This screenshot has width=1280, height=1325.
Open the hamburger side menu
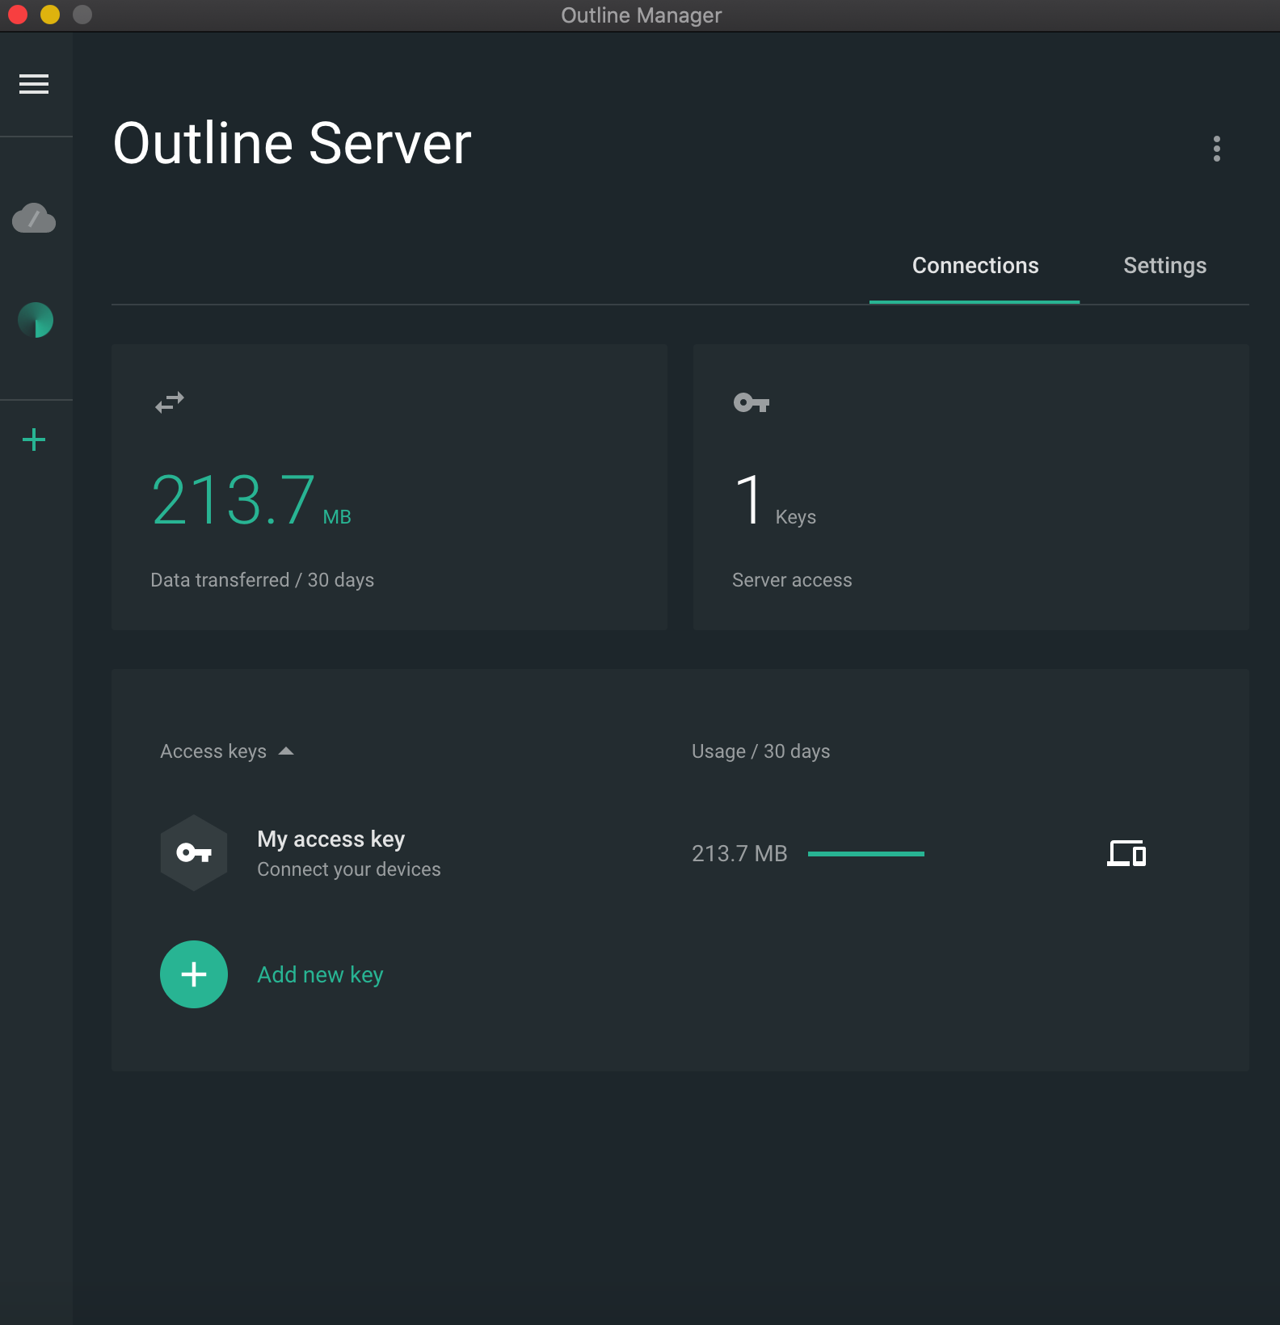pyautogui.click(x=34, y=84)
